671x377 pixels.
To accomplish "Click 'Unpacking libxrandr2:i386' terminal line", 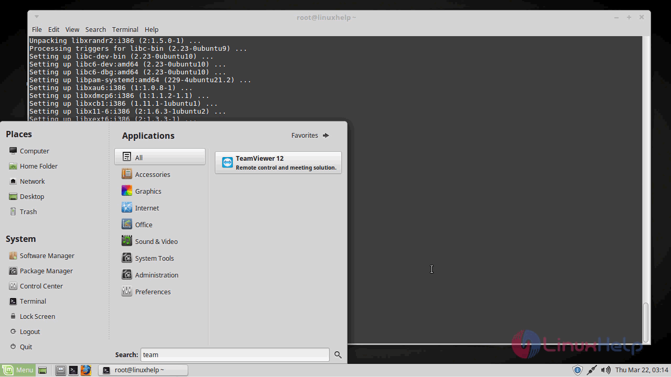I will (115, 41).
